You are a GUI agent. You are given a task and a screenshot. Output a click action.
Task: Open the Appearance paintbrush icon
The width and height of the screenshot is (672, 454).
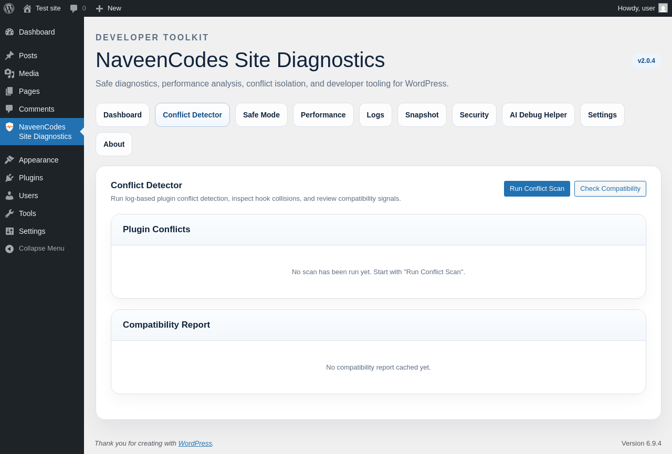click(x=9, y=160)
